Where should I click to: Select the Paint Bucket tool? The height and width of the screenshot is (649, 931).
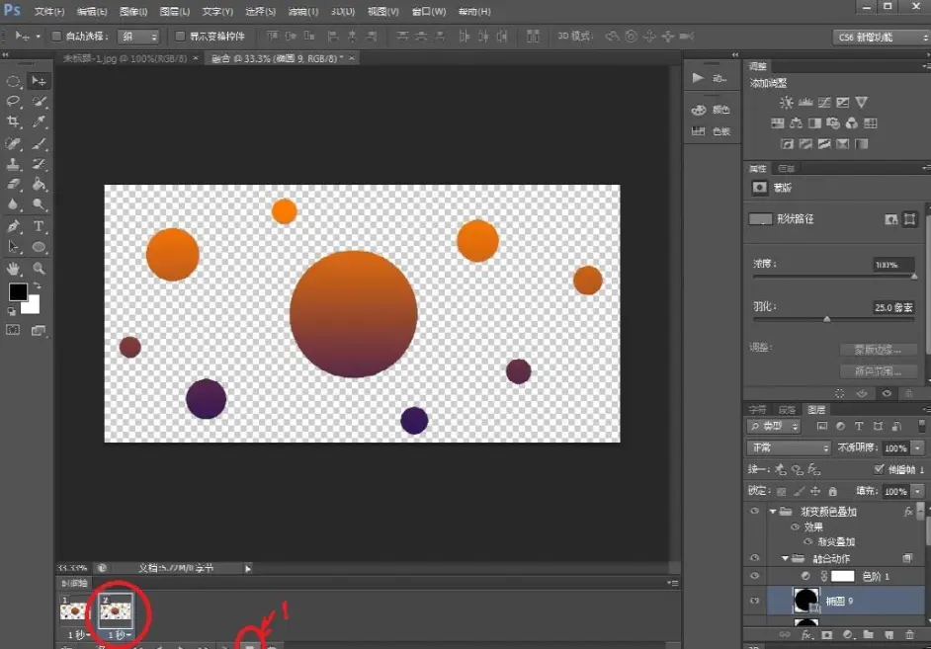40,184
